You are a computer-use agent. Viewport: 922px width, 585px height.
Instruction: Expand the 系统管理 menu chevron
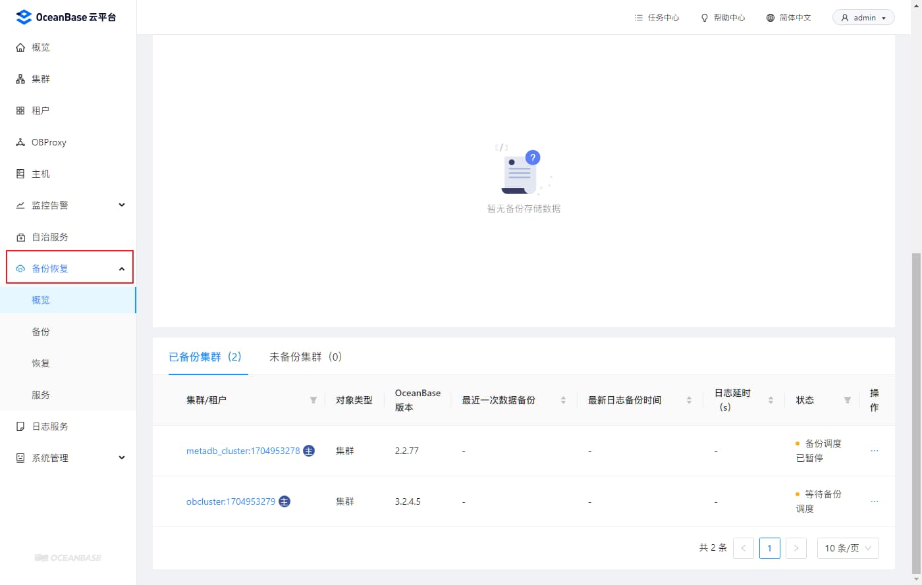[x=122, y=458]
